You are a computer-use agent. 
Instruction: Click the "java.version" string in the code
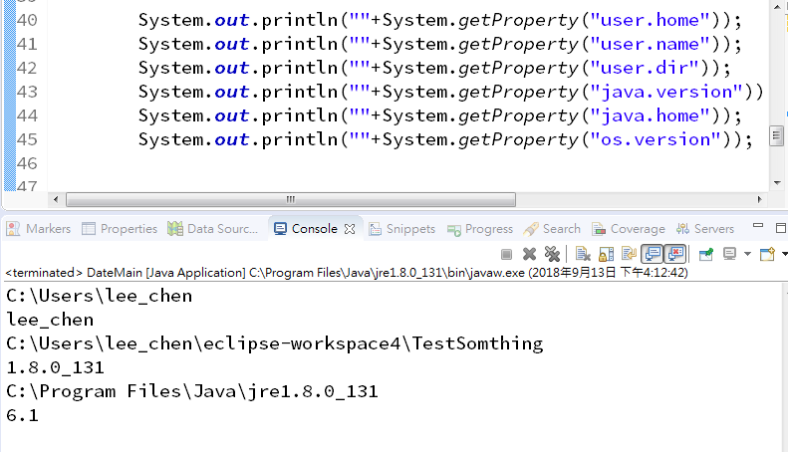coord(666,92)
